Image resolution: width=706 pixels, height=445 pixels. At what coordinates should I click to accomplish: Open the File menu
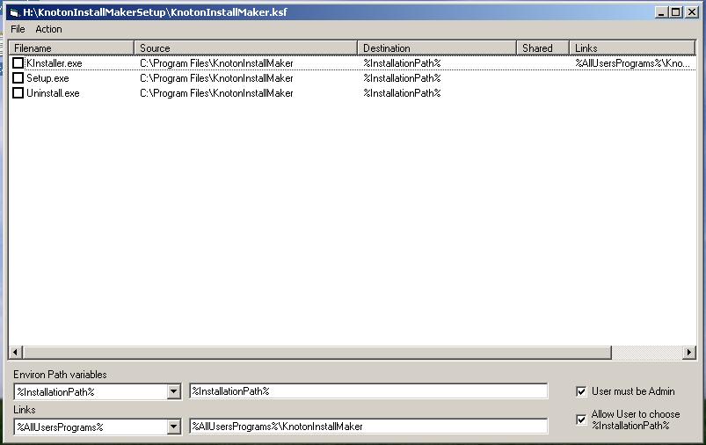[18, 29]
